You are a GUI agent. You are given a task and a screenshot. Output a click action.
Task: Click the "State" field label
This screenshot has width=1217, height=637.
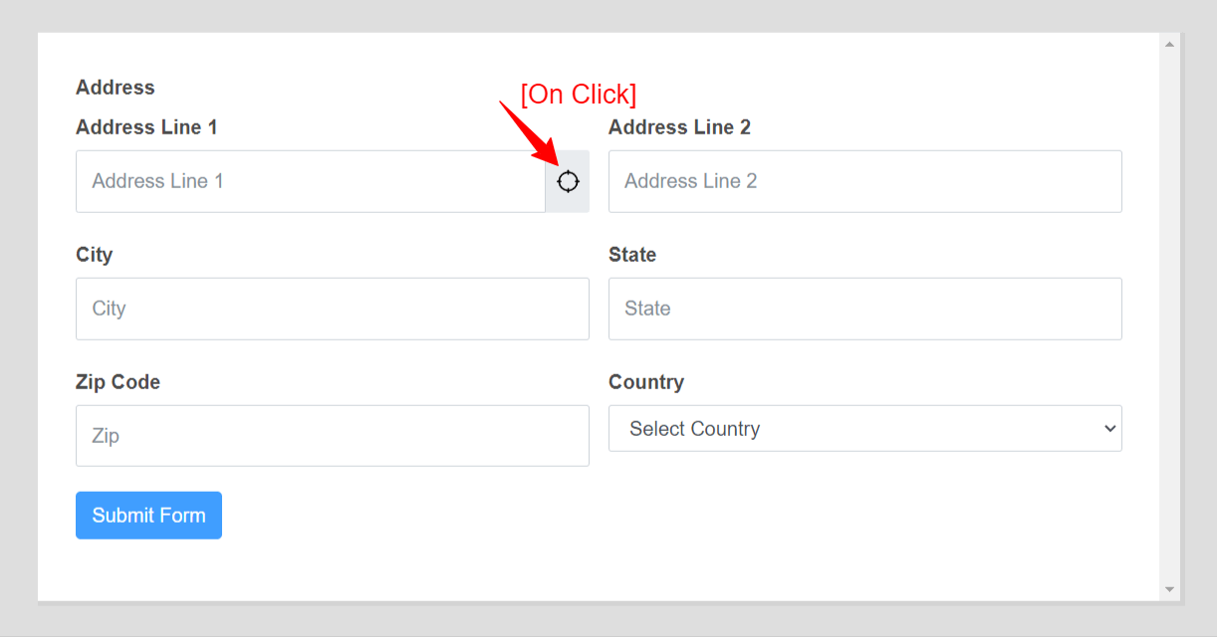[x=632, y=255]
